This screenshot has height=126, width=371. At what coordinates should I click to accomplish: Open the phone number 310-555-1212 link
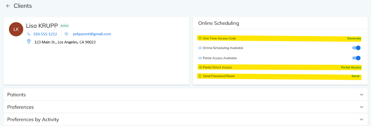45,34
